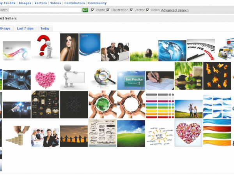Screen dimensions: 234x175
Task: Open the red question mark figure image
Action: tap(45, 47)
